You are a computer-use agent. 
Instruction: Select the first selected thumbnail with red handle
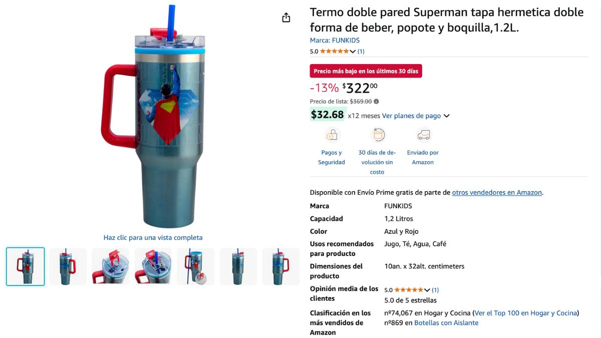[26, 266]
